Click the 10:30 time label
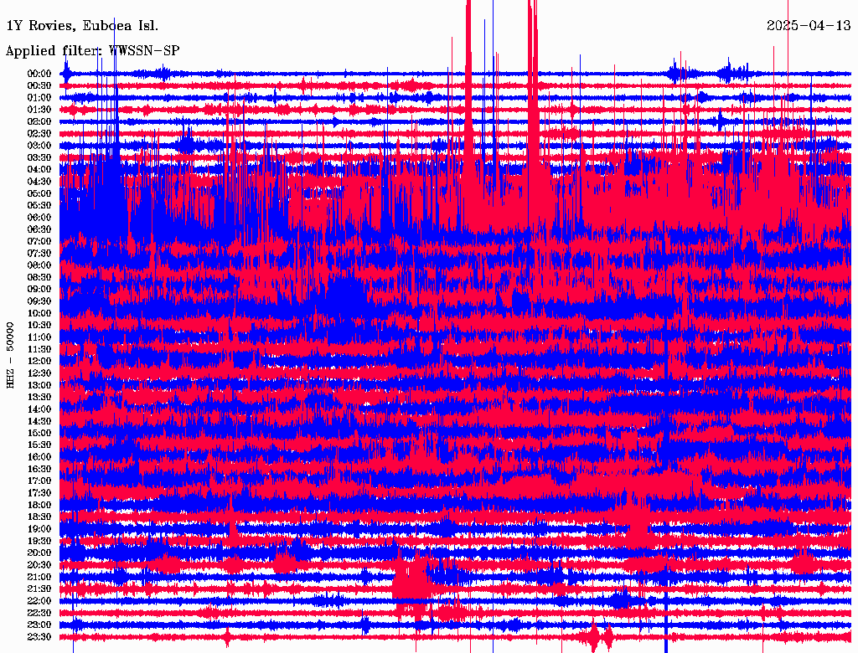 (39, 325)
